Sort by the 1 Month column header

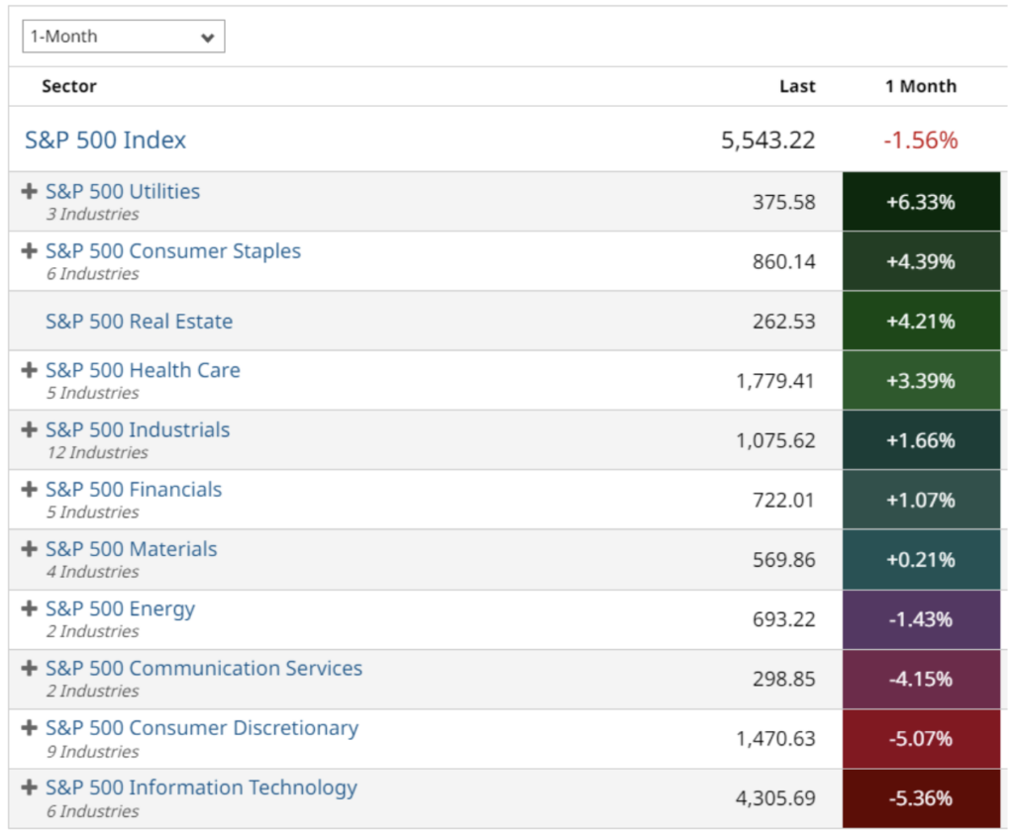[x=921, y=86]
